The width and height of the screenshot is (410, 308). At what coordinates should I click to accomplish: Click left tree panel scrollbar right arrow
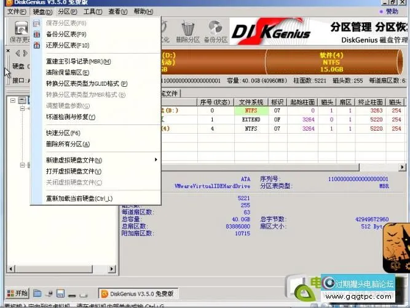112,269
